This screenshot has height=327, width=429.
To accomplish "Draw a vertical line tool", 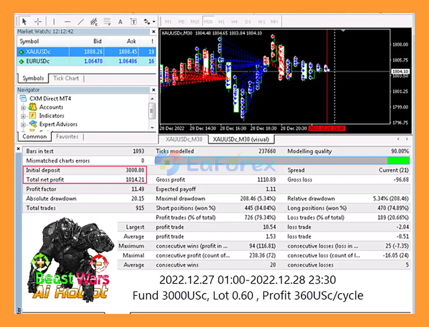I will [x=54, y=21].
